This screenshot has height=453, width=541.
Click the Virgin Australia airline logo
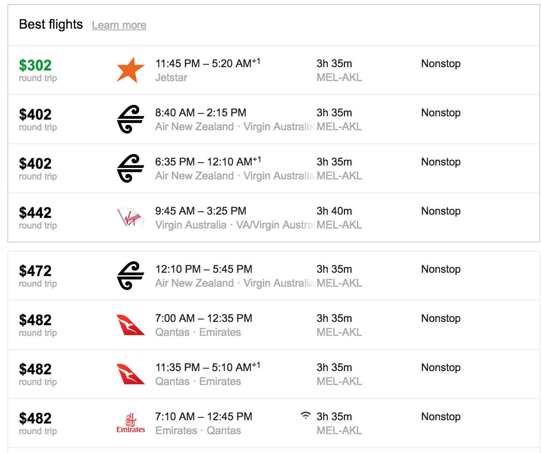point(131,217)
